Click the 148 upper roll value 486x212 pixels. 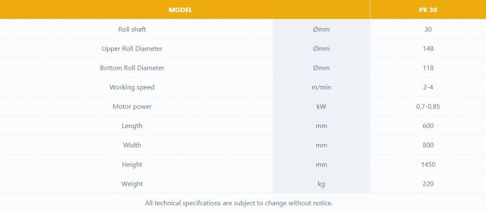point(428,49)
